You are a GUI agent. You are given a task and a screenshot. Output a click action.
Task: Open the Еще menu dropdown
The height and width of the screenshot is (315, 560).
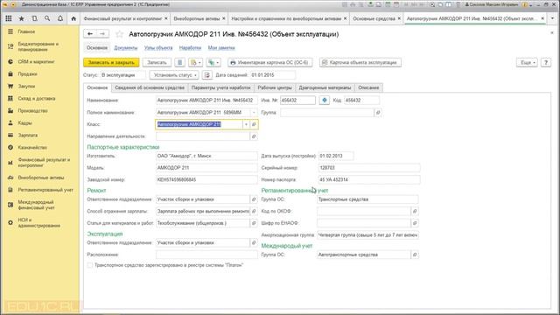click(x=527, y=62)
